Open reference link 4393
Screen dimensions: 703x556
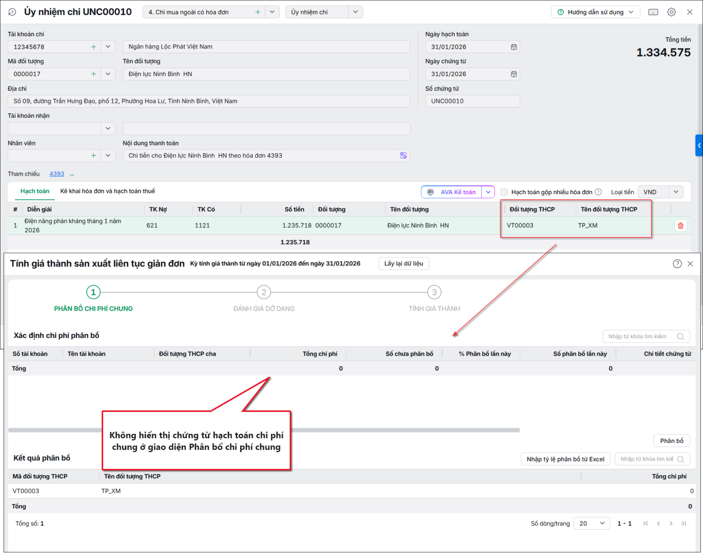click(x=57, y=174)
